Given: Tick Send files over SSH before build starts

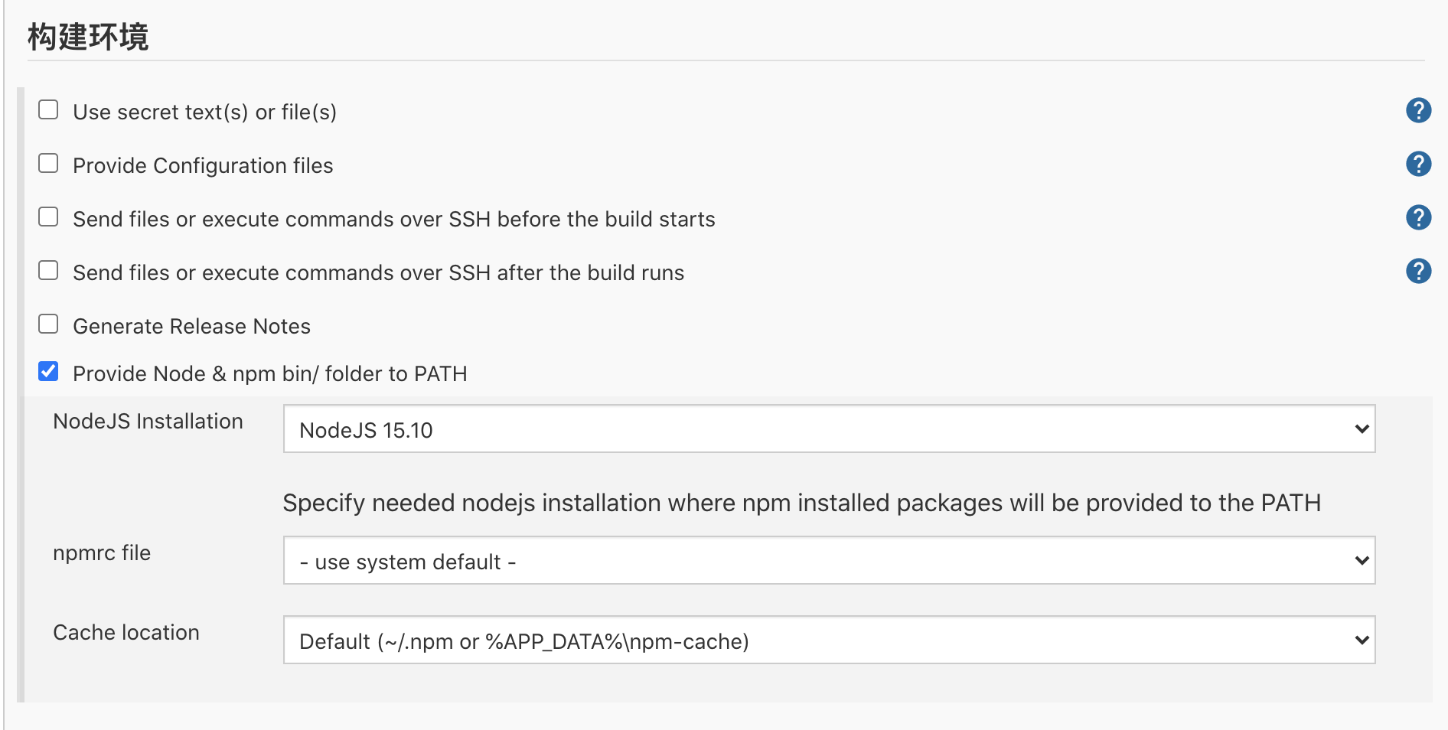Looking at the screenshot, I should (x=48, y=217).
